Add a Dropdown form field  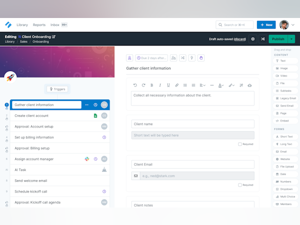(x=285, y=189)
